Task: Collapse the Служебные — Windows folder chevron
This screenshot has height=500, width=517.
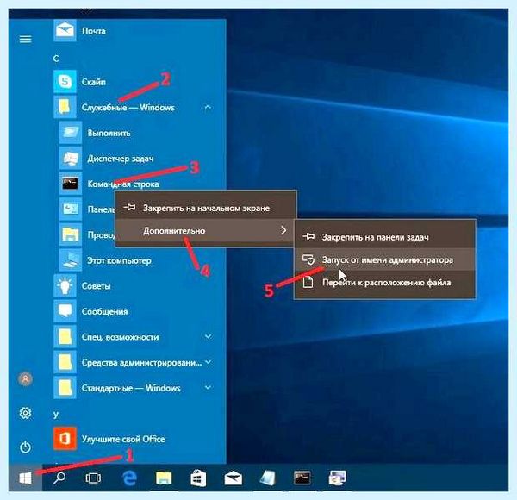Action: click(208, 107)
